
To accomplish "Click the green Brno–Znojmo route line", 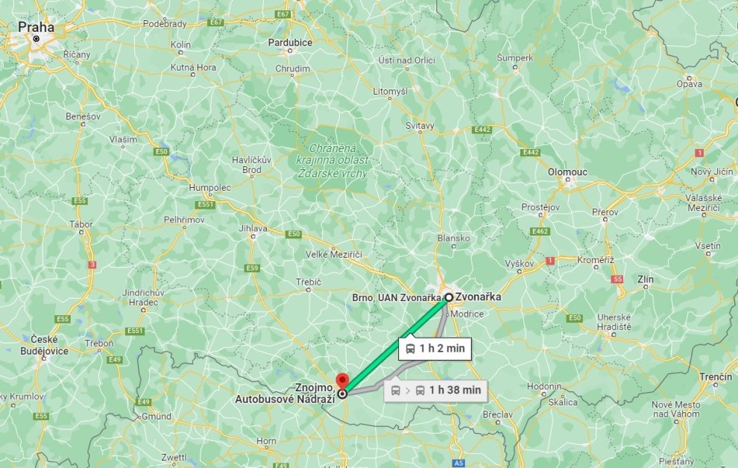I will (x=395, y=346).
